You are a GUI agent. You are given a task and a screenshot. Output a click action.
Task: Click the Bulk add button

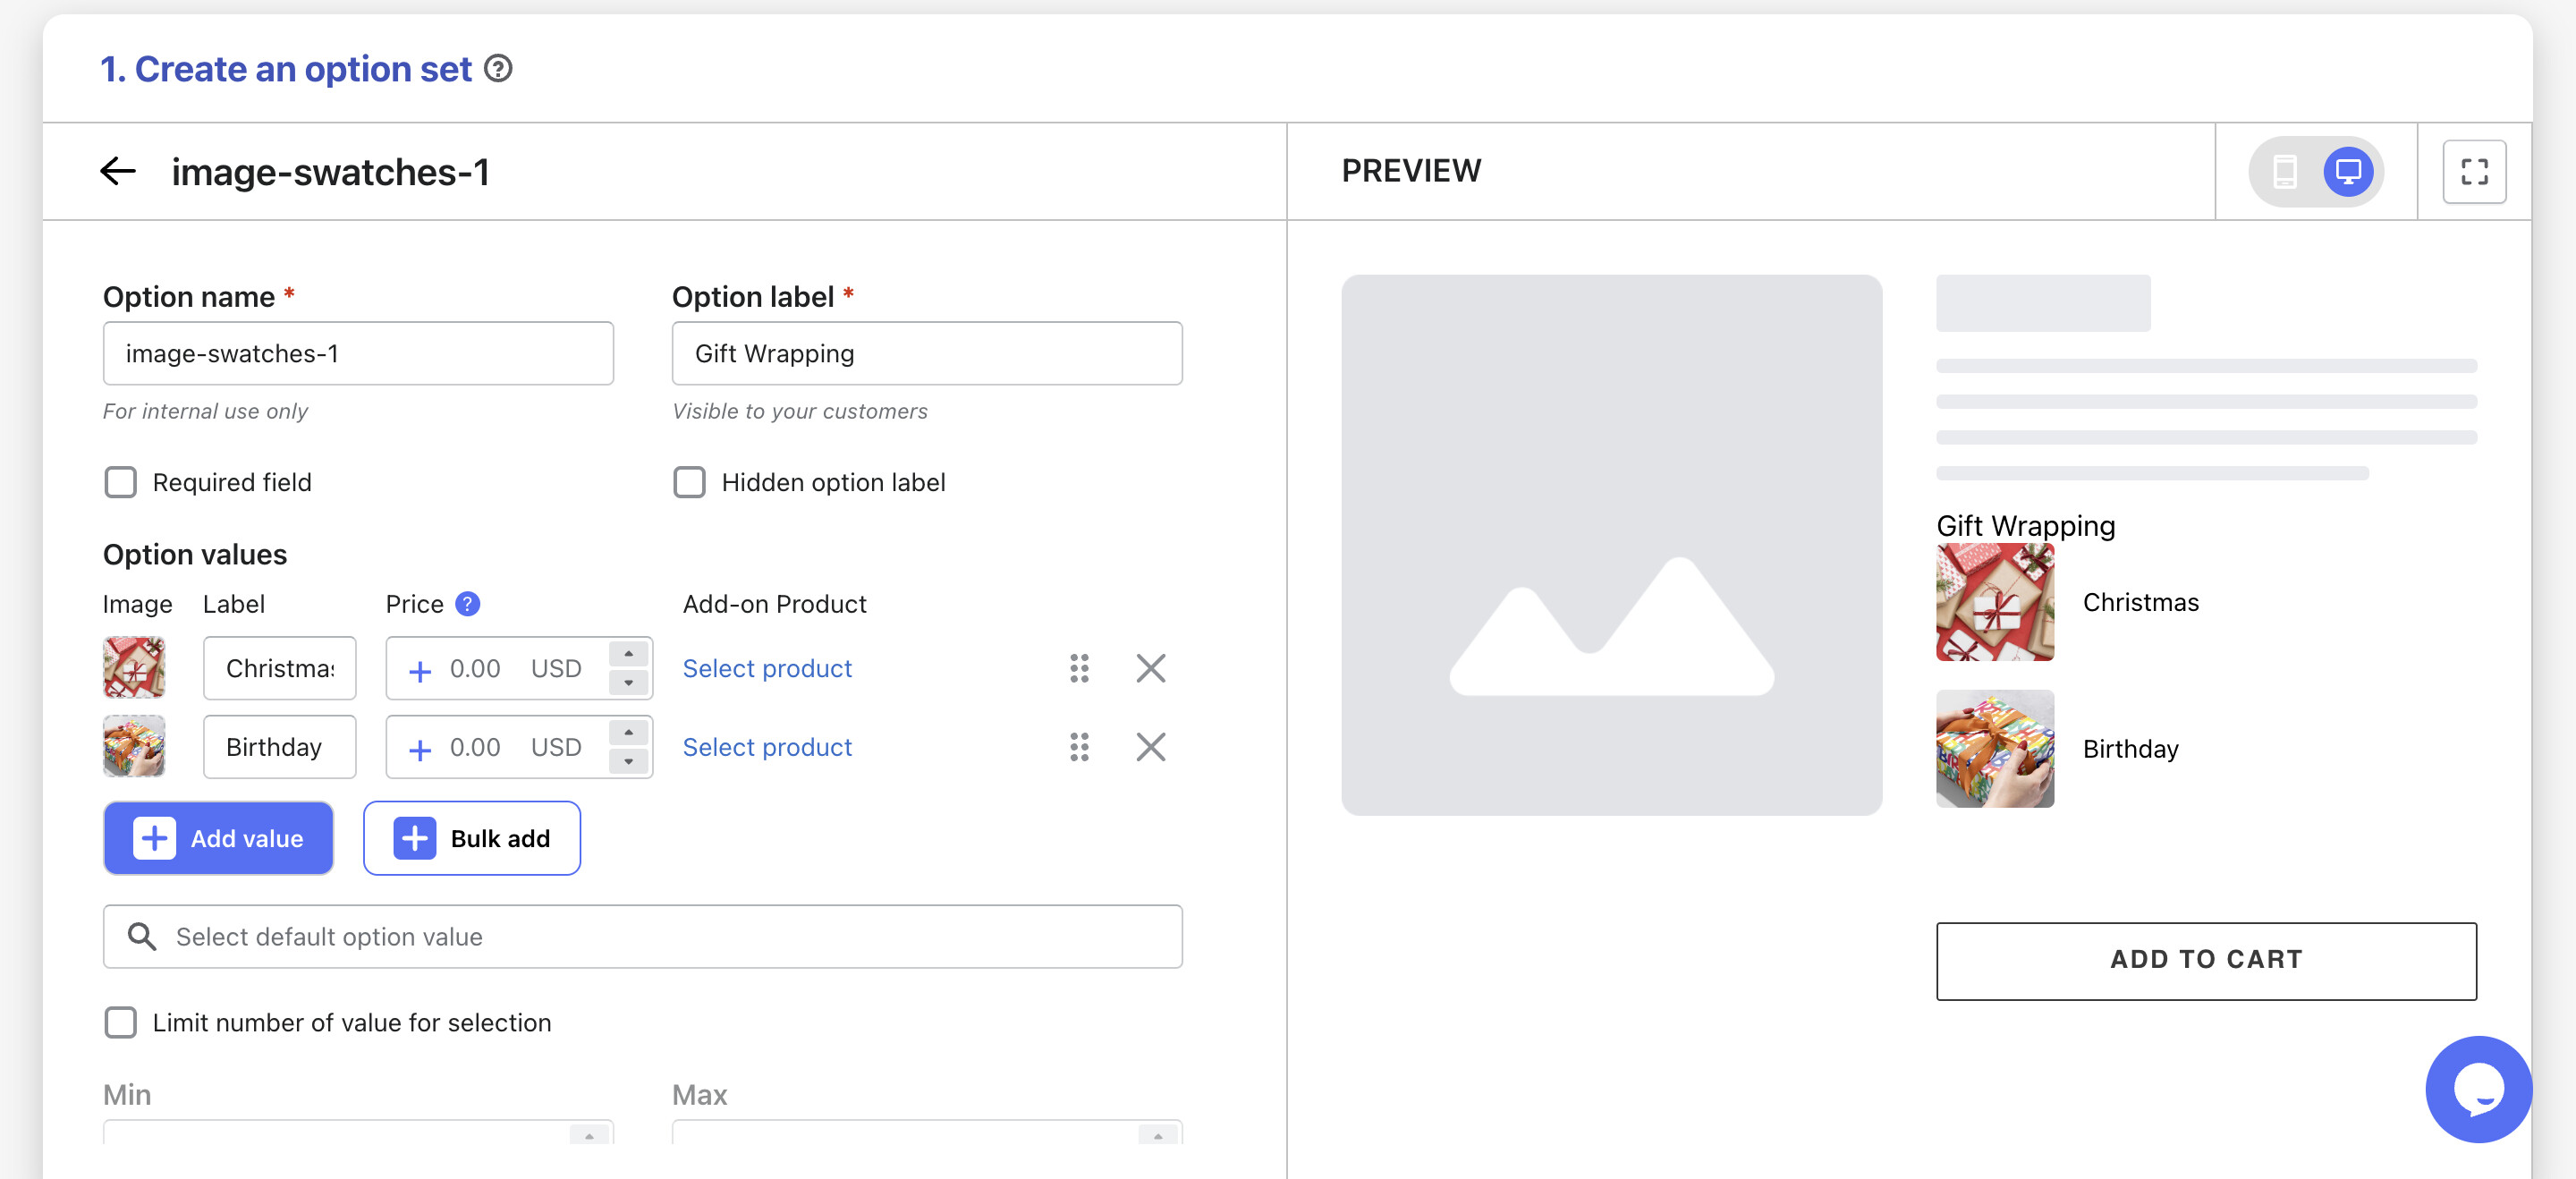(471, 838)
